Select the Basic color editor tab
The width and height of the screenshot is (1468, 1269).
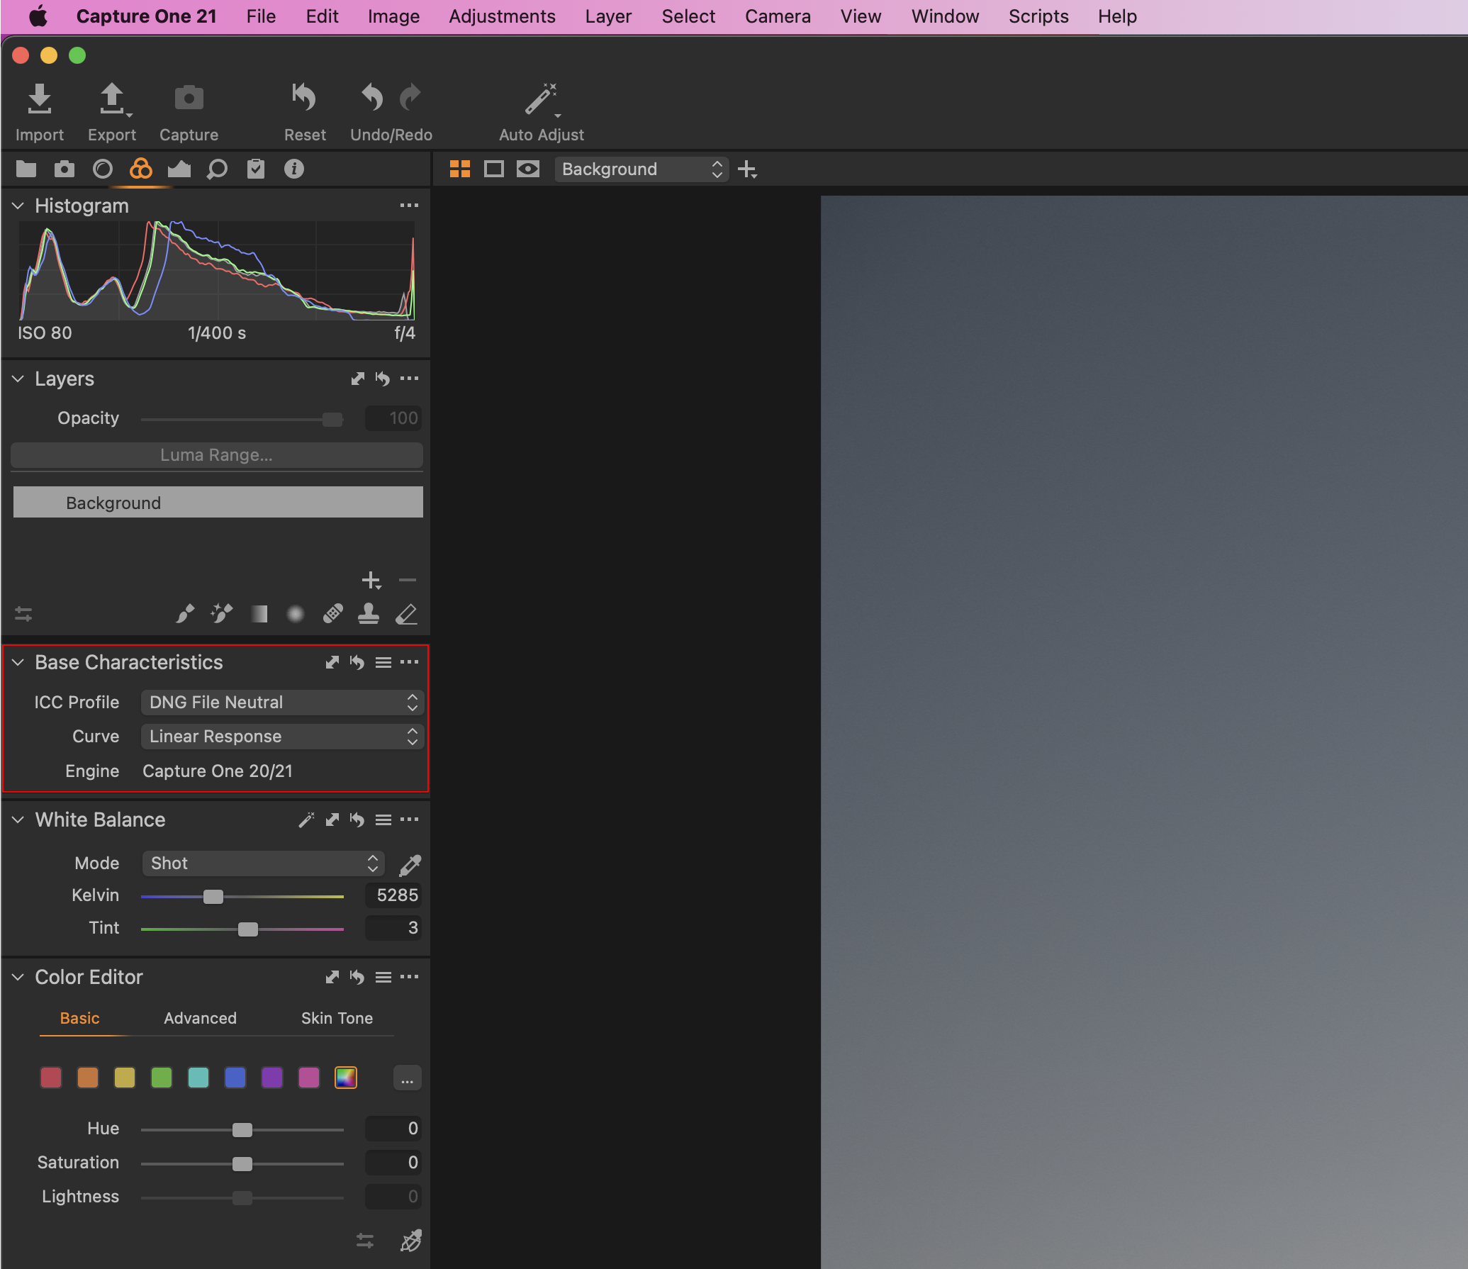[x=79, y=1019]
